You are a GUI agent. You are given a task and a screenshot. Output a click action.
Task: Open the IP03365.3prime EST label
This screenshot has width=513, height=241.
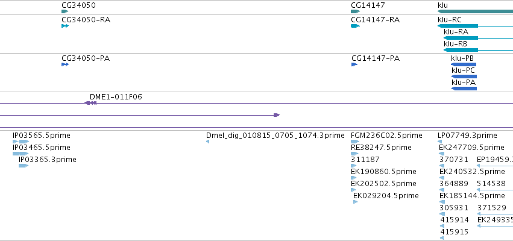48,160
